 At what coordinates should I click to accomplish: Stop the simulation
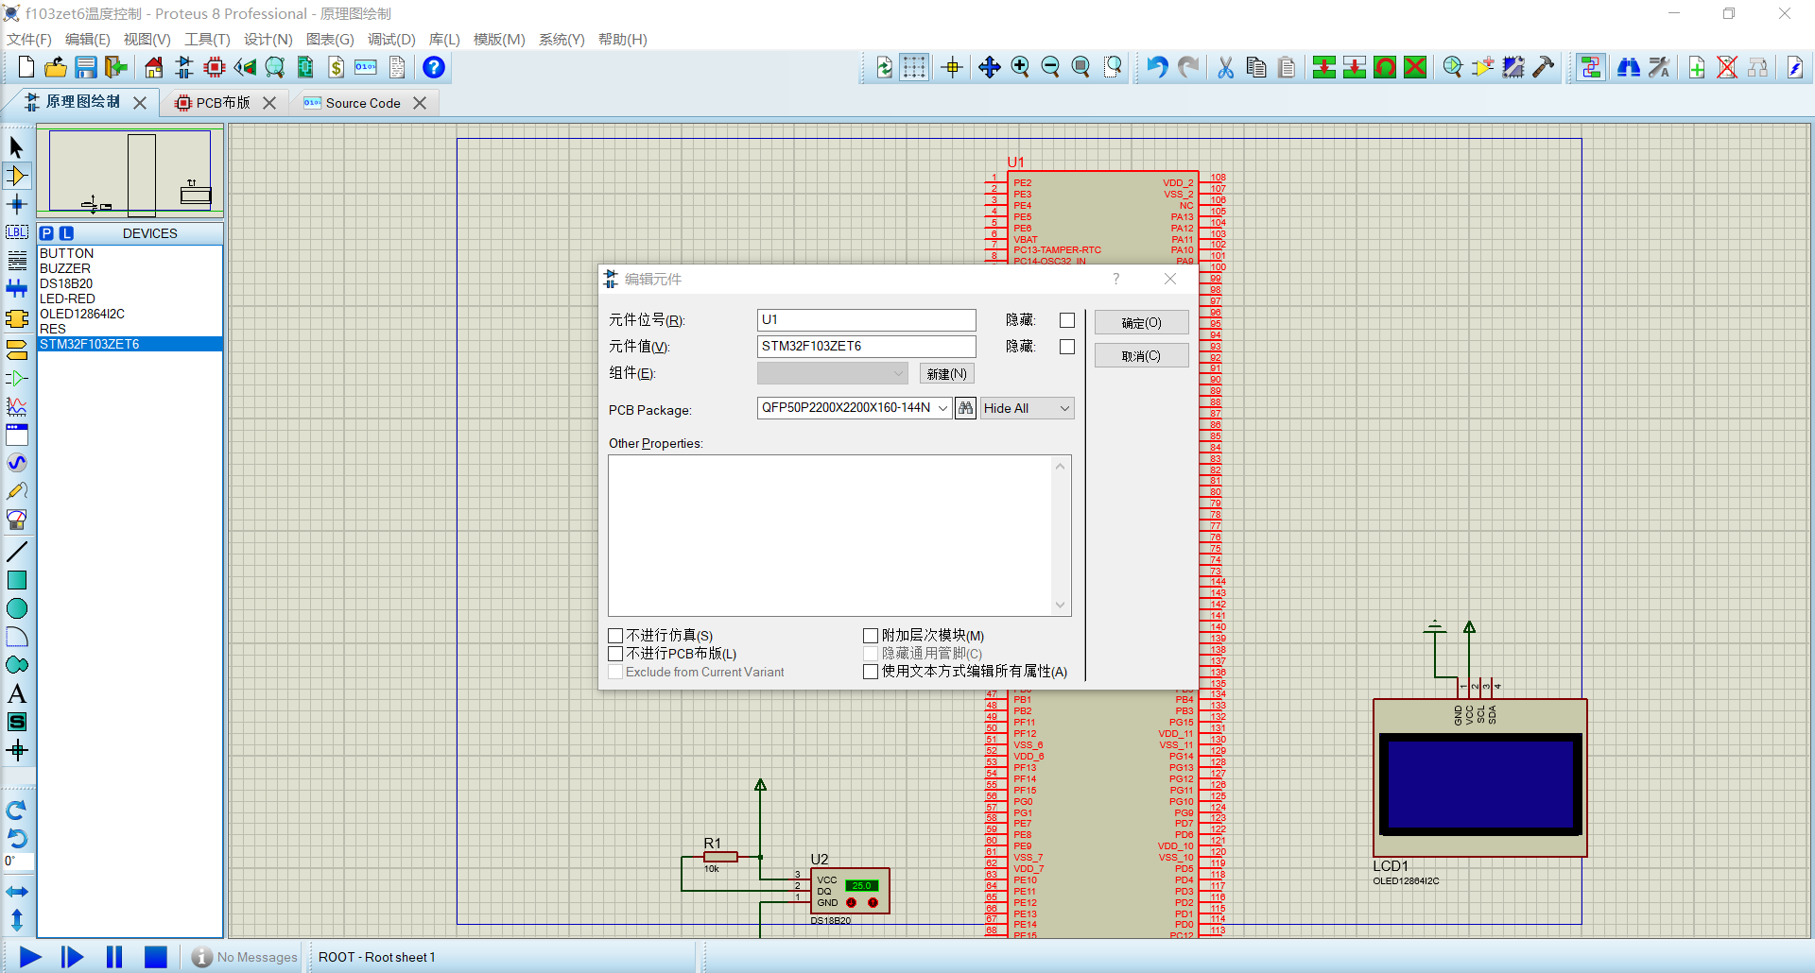click(x=156, y=957)
